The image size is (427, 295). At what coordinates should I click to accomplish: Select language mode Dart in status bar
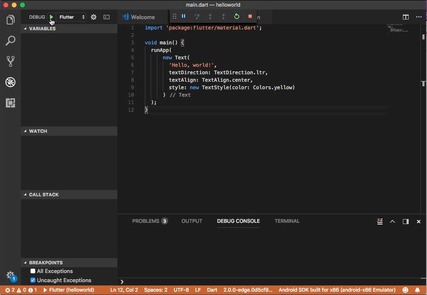212,290
